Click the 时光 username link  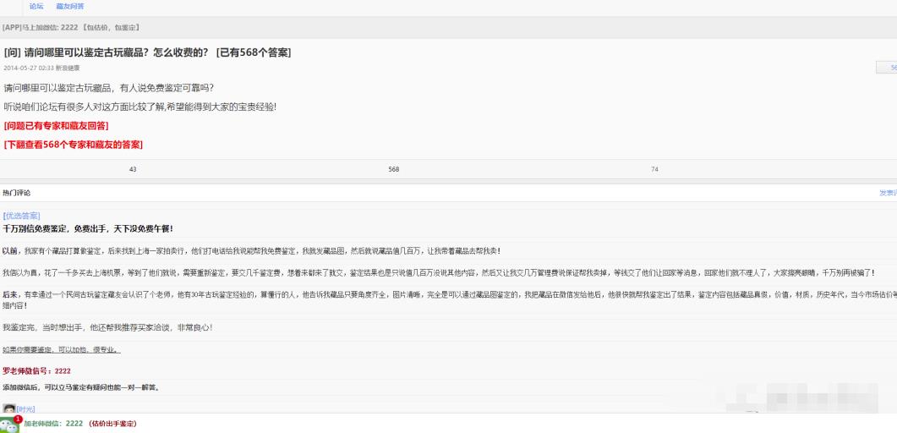pos(25,409)
